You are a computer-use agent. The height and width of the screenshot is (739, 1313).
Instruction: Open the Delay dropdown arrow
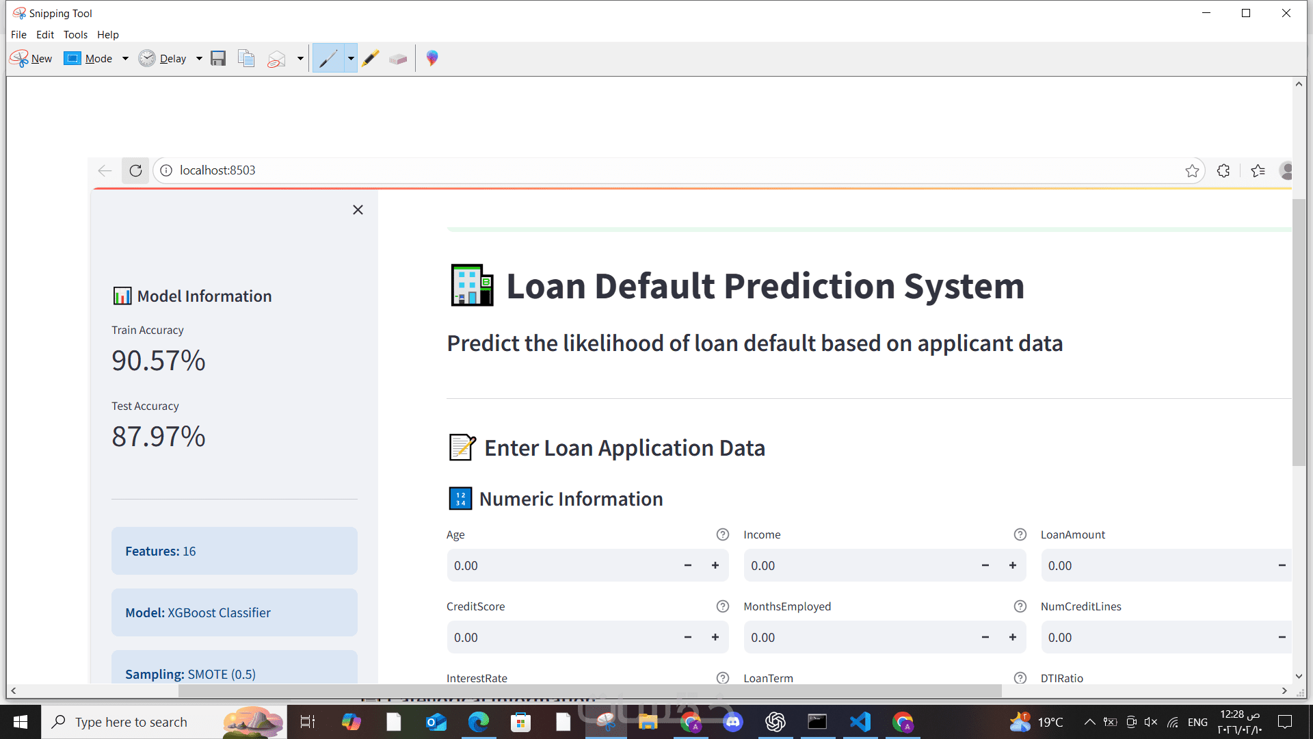(x=199, y=58)
